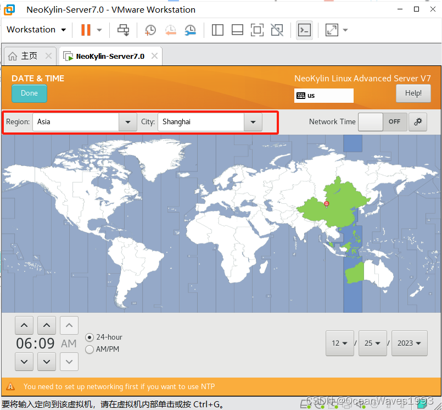
Task: Open NTP settings gear button
Action: coord(418,122)
